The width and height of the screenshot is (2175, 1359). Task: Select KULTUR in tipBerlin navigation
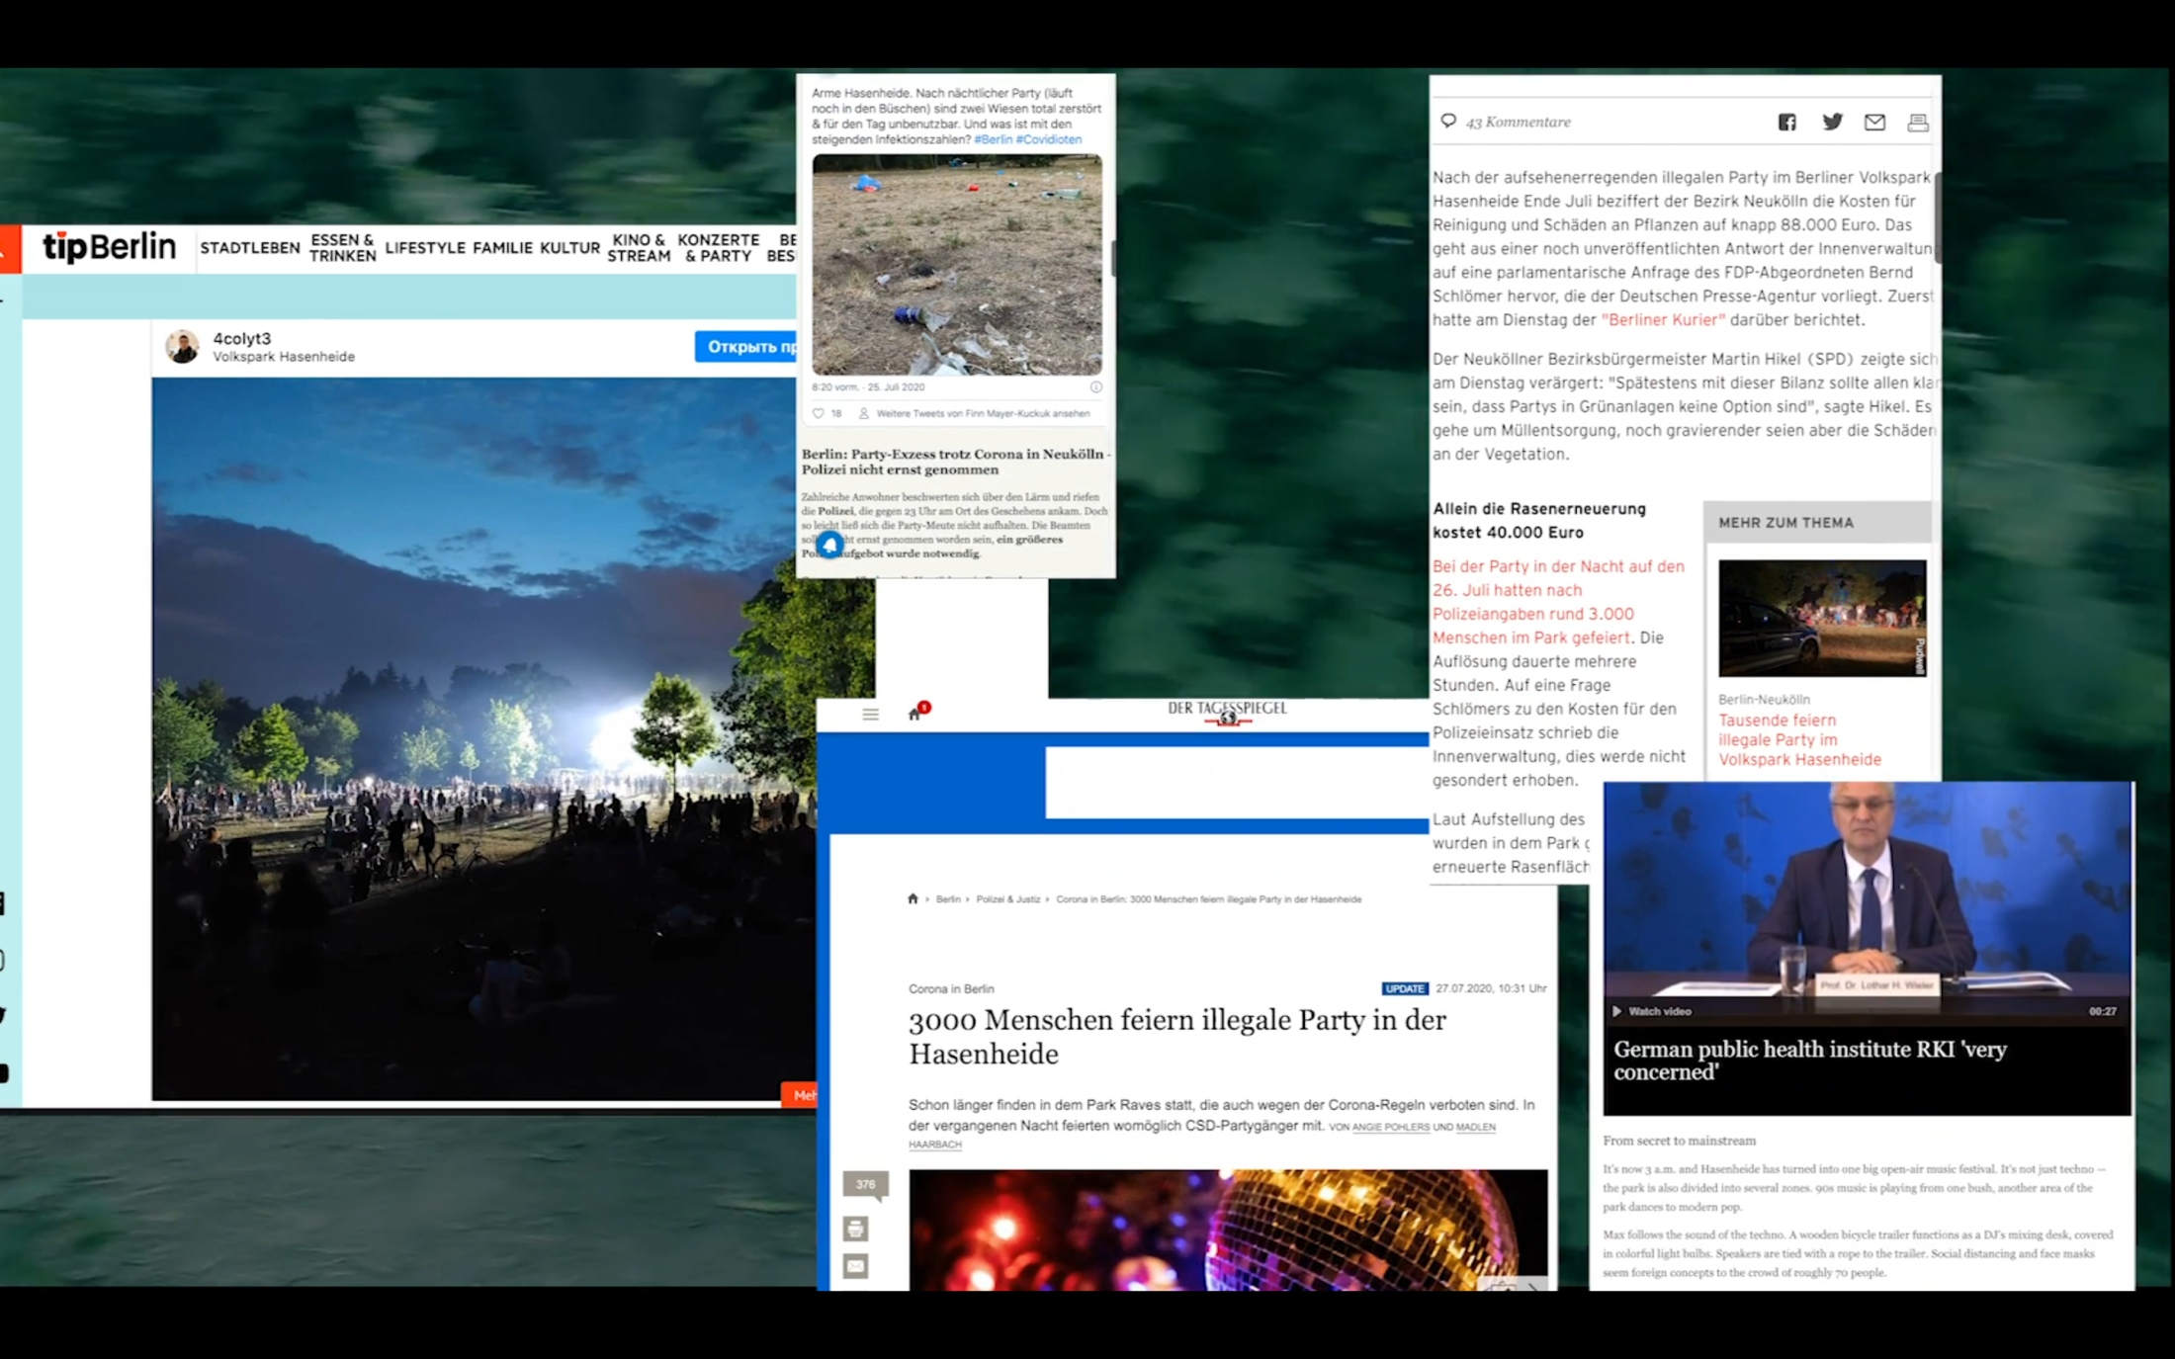[x=569, y=248]
